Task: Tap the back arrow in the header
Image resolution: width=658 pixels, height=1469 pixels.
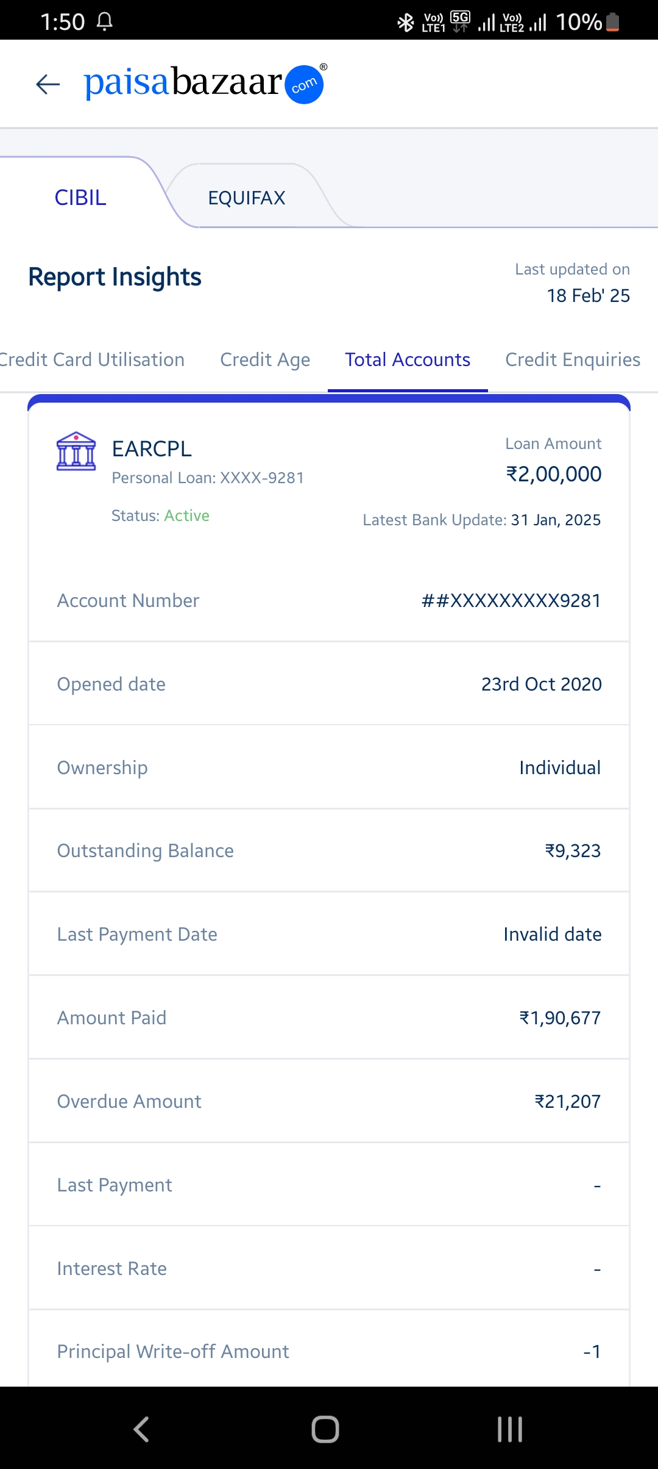Action: click(48, 84)
